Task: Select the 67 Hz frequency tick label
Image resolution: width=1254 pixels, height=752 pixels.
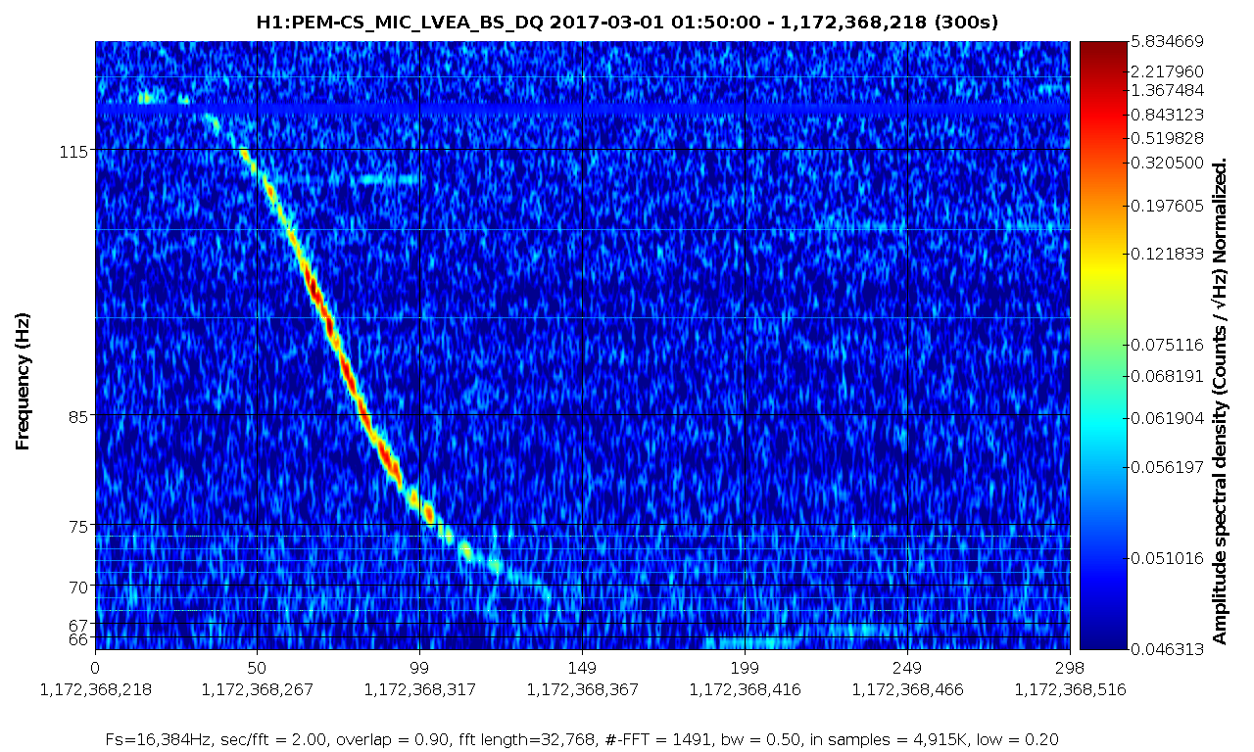Action: 78,624
